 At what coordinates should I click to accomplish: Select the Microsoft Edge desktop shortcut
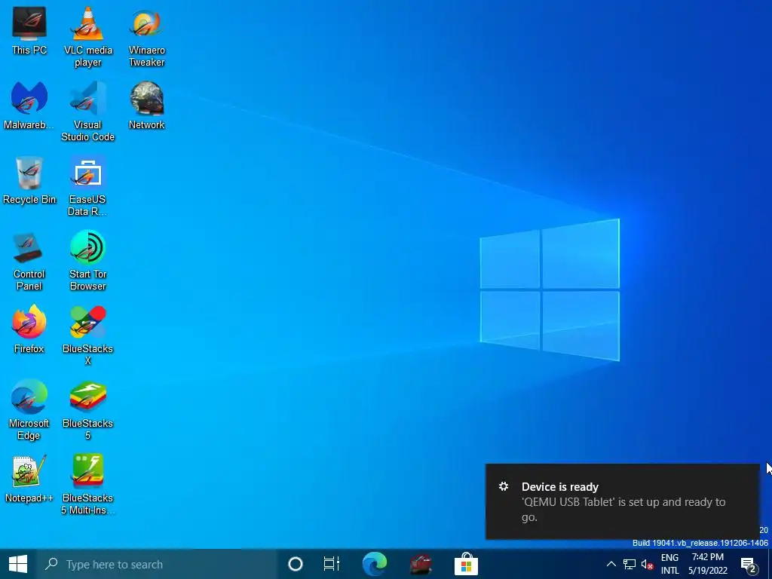pyautogui.click(x=29, y=410)
